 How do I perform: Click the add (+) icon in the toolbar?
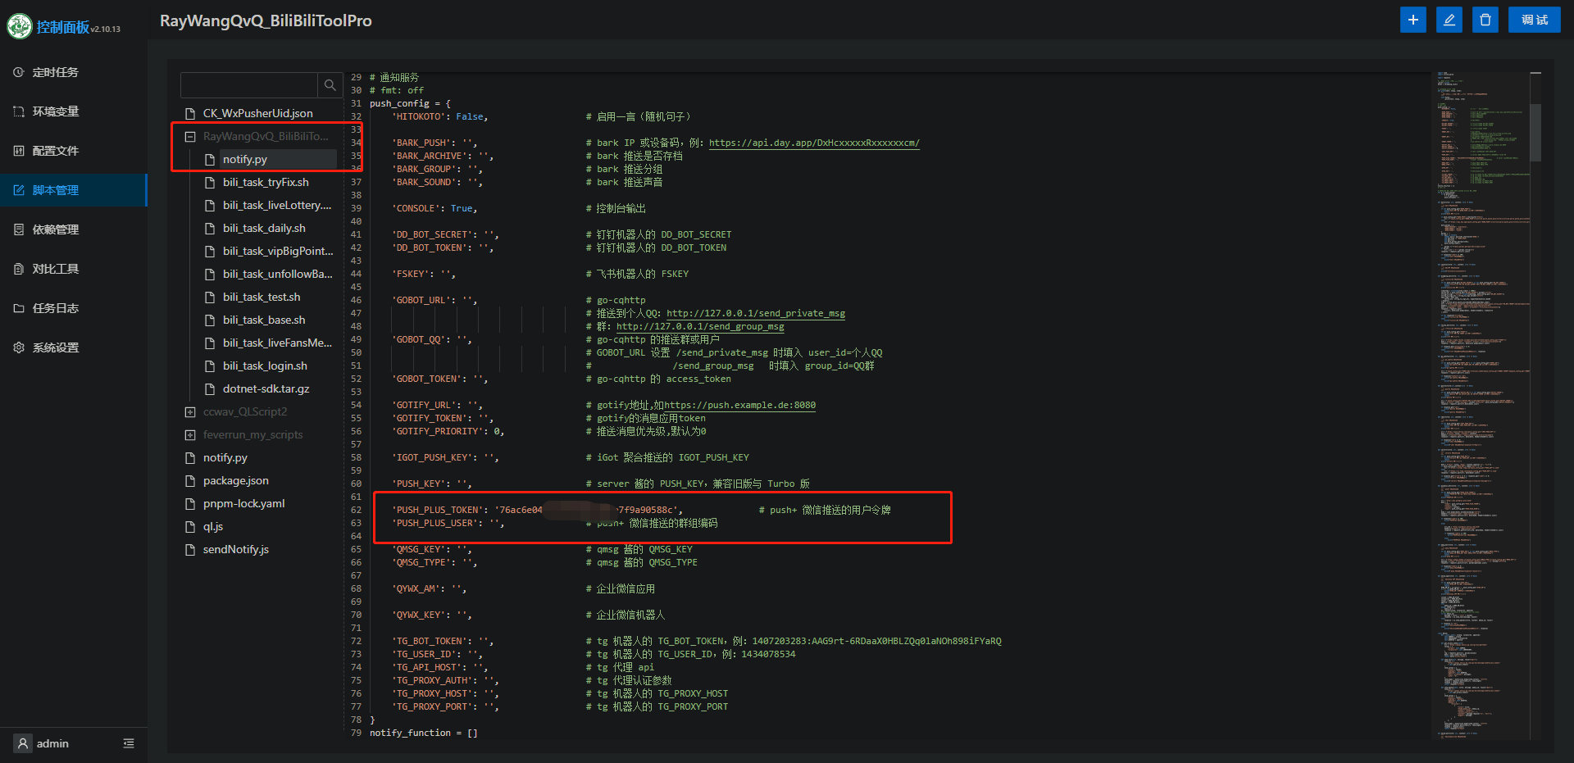pyautogui.click(x=1412, y=19)
